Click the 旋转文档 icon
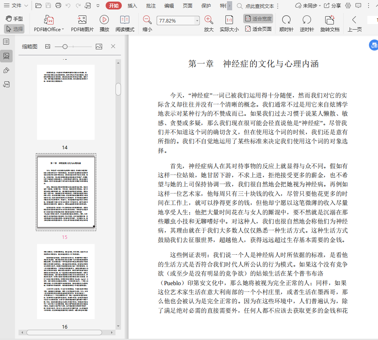The width and height of the screenshot is (378, 340). click(x=330, y=20)
